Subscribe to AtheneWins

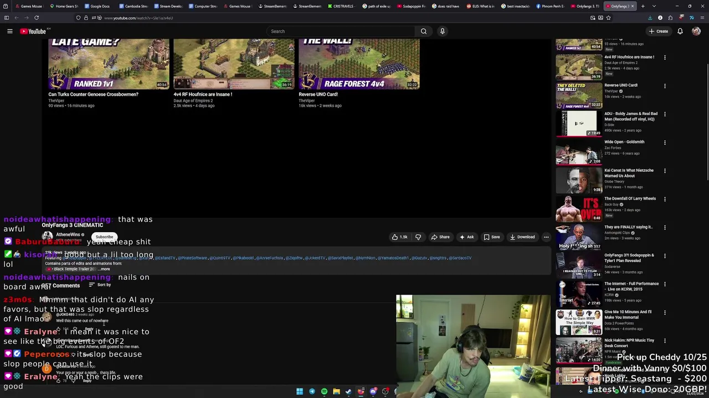click(x=104, y=237)
